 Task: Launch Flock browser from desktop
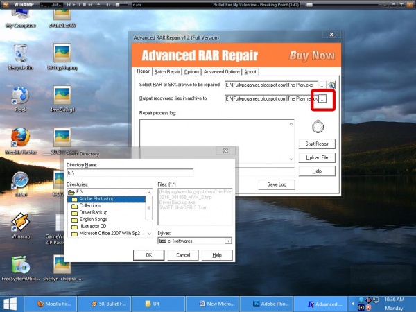click(x=21, y=99)
